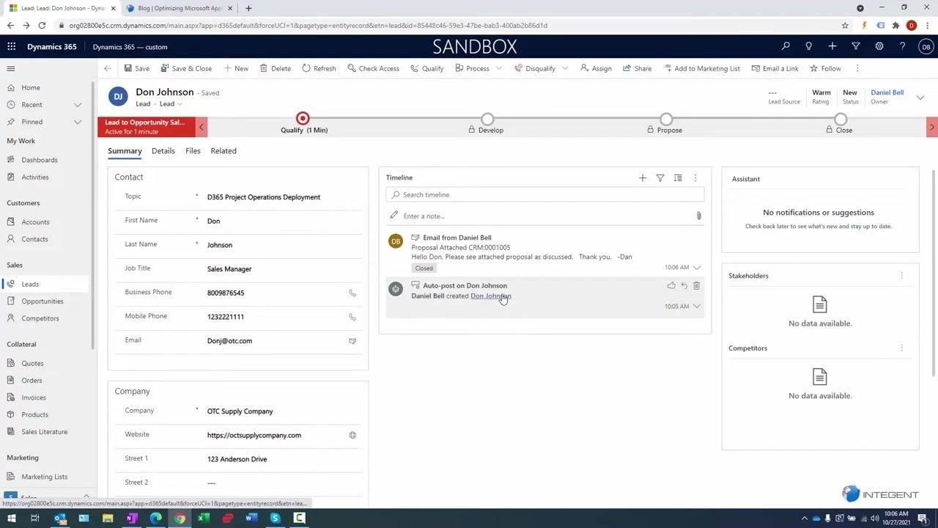Screen dimensions: 938x528
Task: Open Opportunities in the sidebar
Action: tap(43, 301)
